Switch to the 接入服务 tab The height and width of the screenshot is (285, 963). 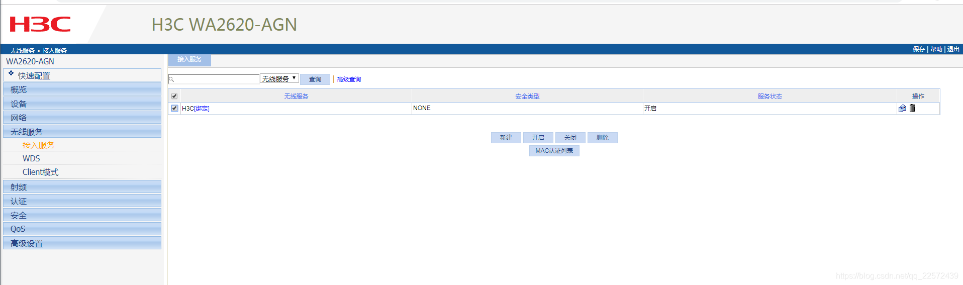189,60
